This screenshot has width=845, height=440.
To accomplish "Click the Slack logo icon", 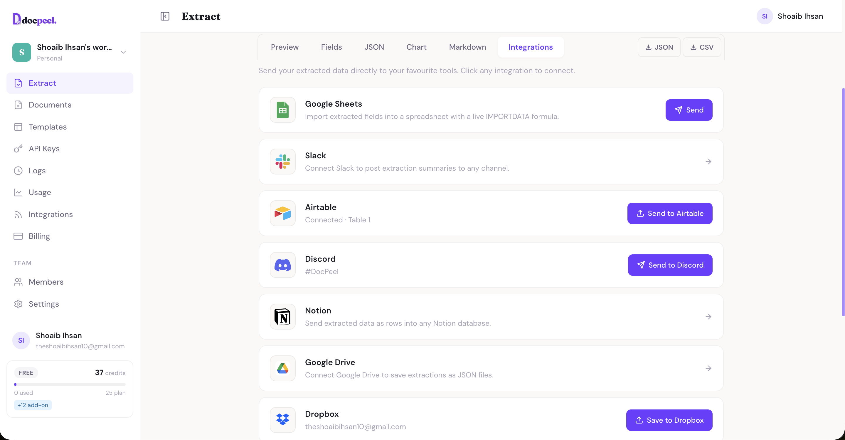I will pos(283,162).
